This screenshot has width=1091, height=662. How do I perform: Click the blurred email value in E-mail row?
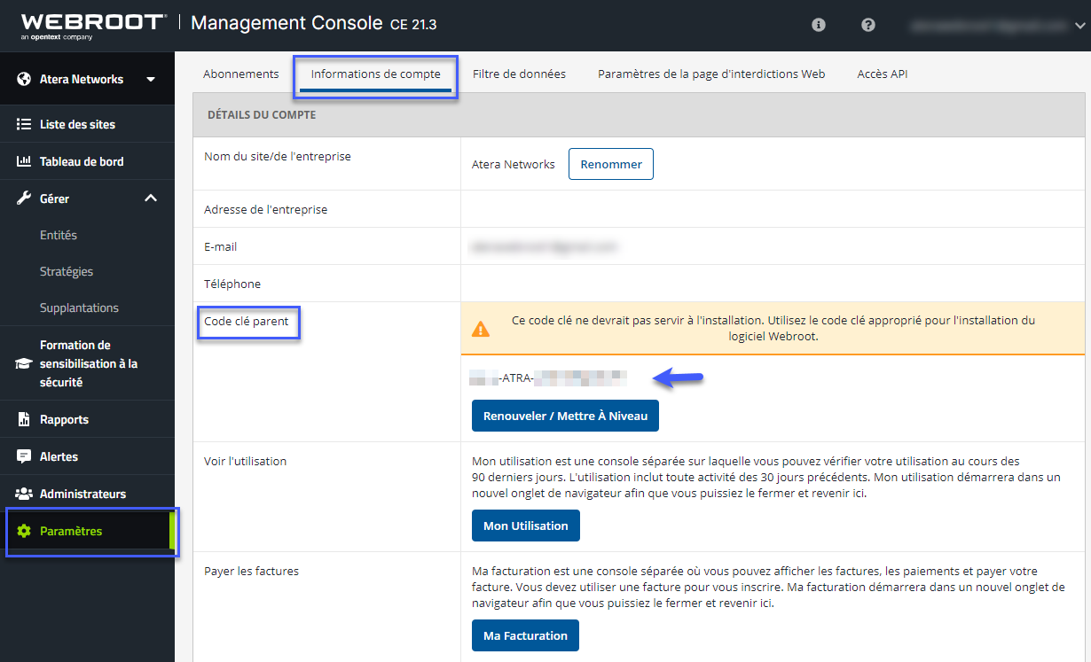(545, 246)
